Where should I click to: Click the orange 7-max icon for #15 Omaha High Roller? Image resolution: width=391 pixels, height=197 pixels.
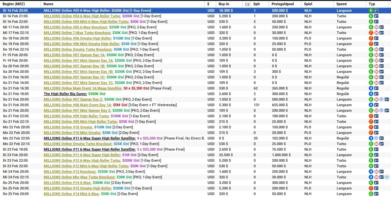(x=371, y=188)
